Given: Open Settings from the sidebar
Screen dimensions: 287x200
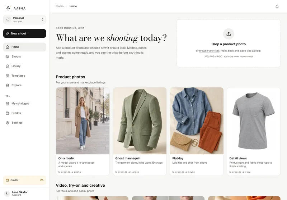Looking at the screenshot, I should [24, 123].
